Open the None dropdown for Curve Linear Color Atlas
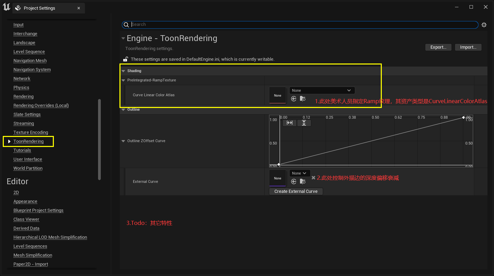The image size is (494, 276). click(x=322, y=90)
